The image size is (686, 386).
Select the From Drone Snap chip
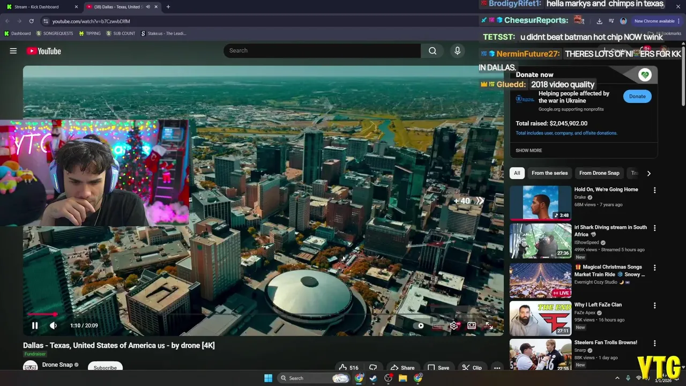tap(599, 173)
